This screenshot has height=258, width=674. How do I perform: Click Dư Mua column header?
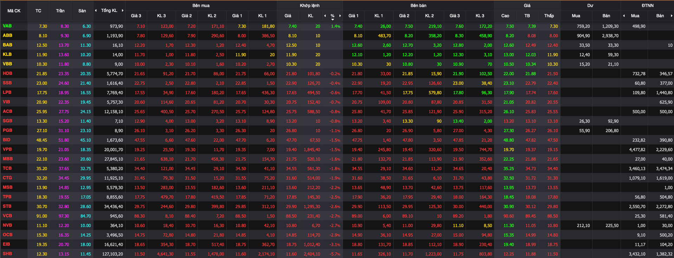coord(576,16)
